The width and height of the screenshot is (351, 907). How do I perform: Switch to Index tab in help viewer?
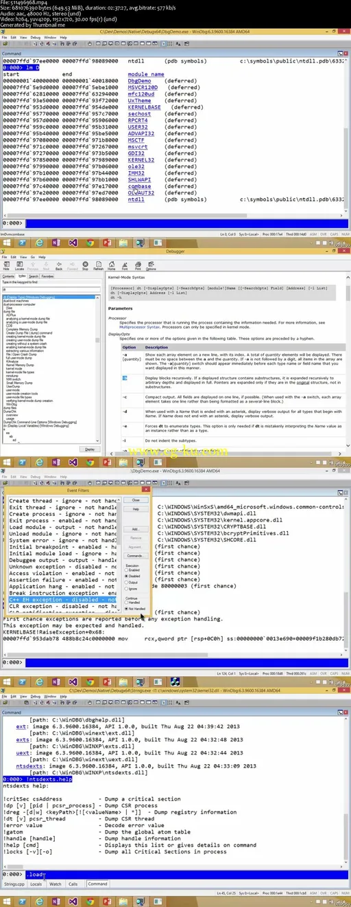pos(21,276)
